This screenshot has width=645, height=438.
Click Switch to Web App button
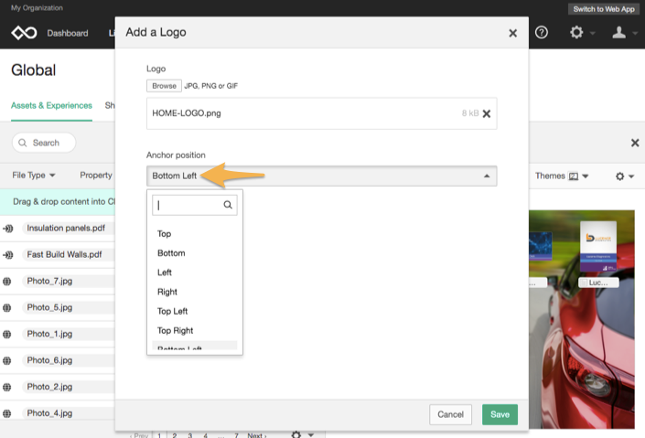tap(604, 9)
